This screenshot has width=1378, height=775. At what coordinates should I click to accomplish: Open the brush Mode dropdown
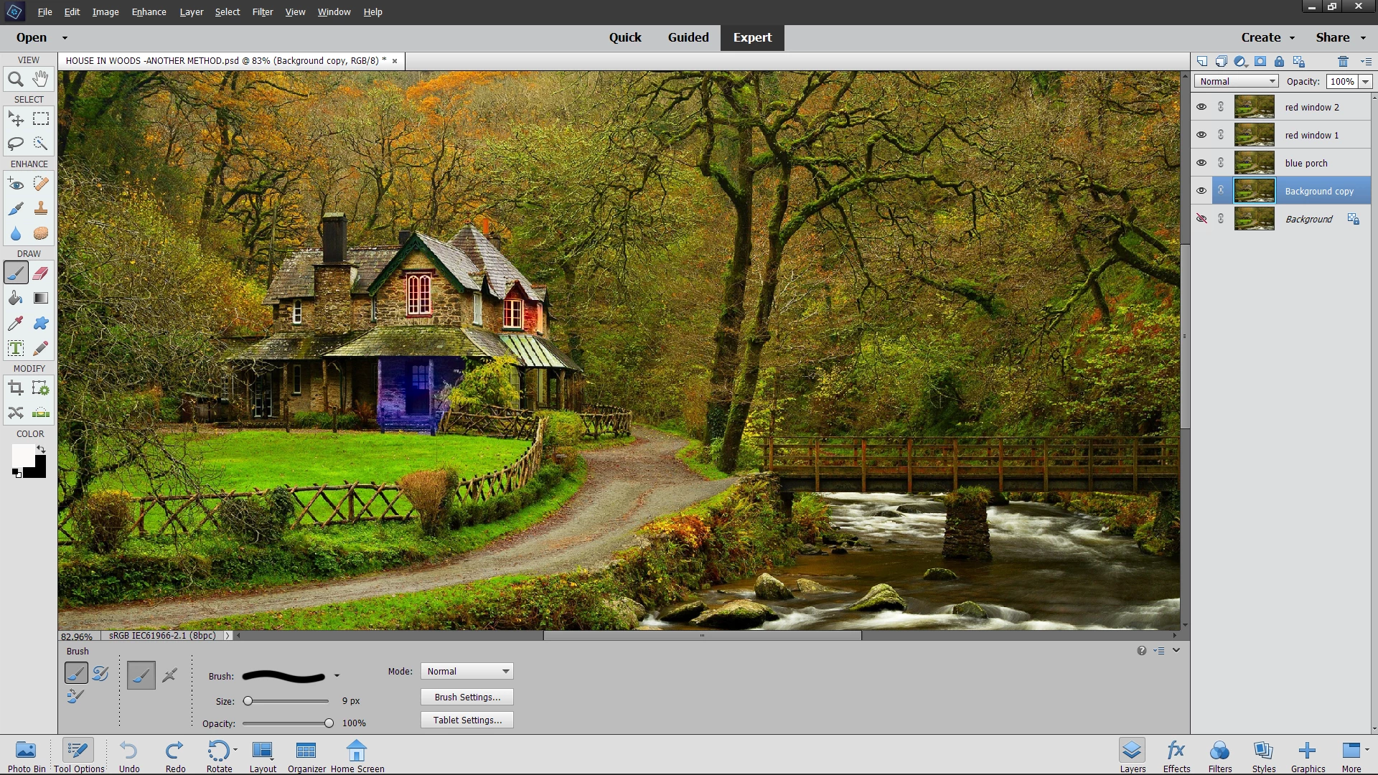click(467, 672)
